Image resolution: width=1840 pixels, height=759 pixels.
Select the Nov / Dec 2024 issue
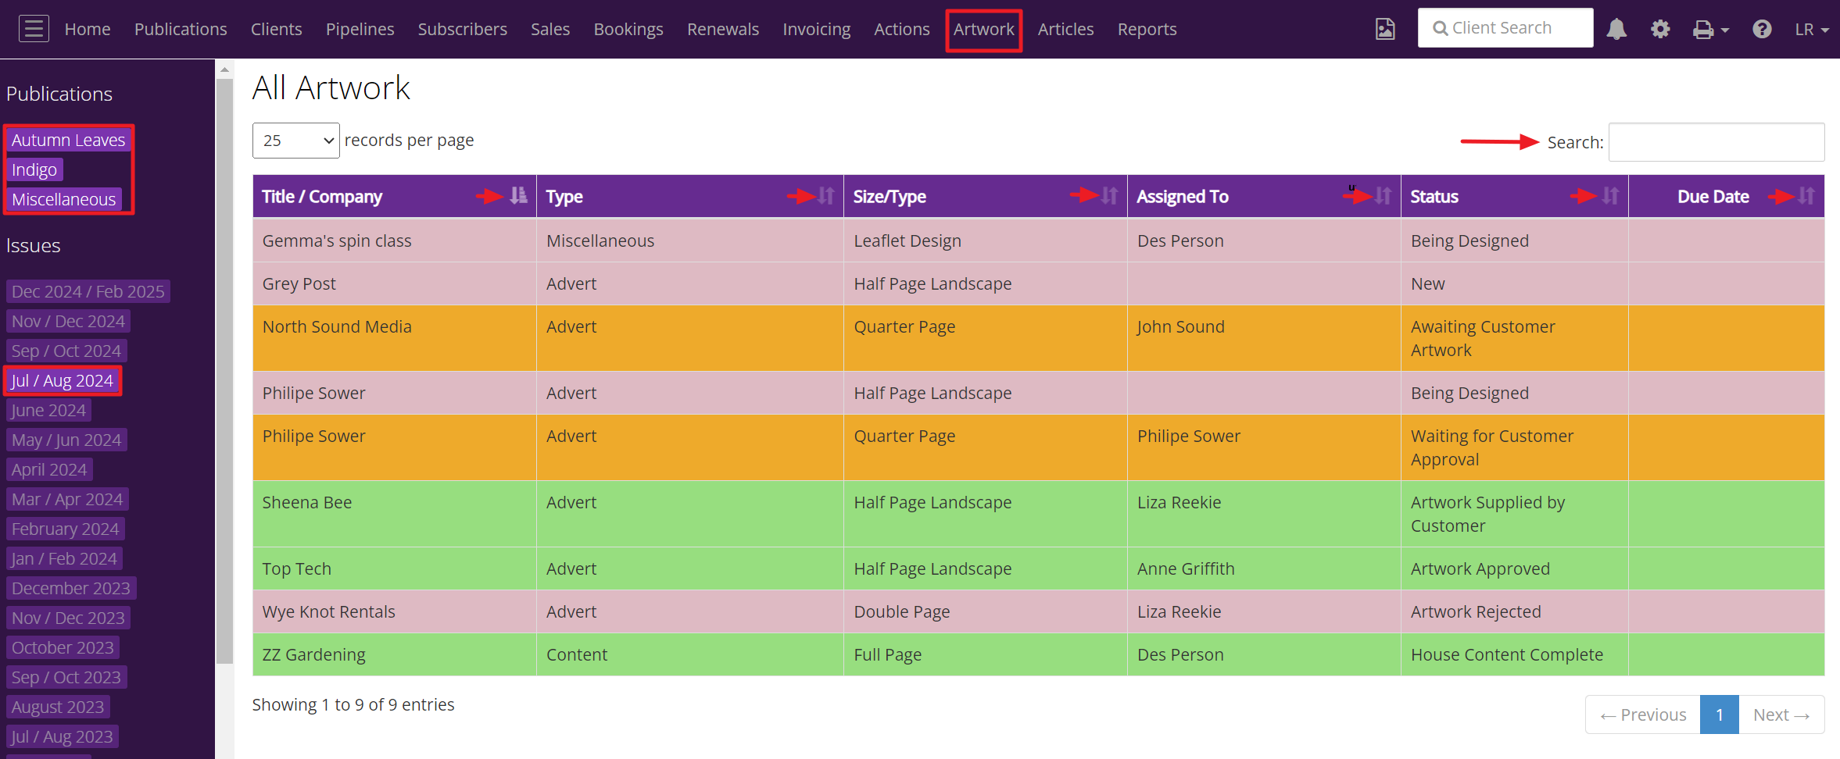point(68,321)
